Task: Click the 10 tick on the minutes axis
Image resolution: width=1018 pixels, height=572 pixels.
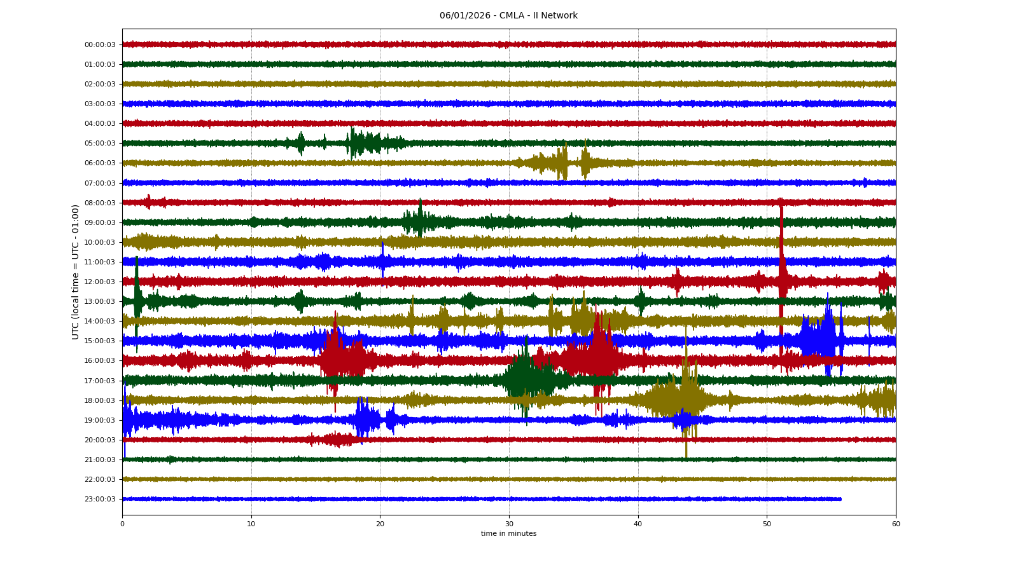Action: tap(251, 524)
